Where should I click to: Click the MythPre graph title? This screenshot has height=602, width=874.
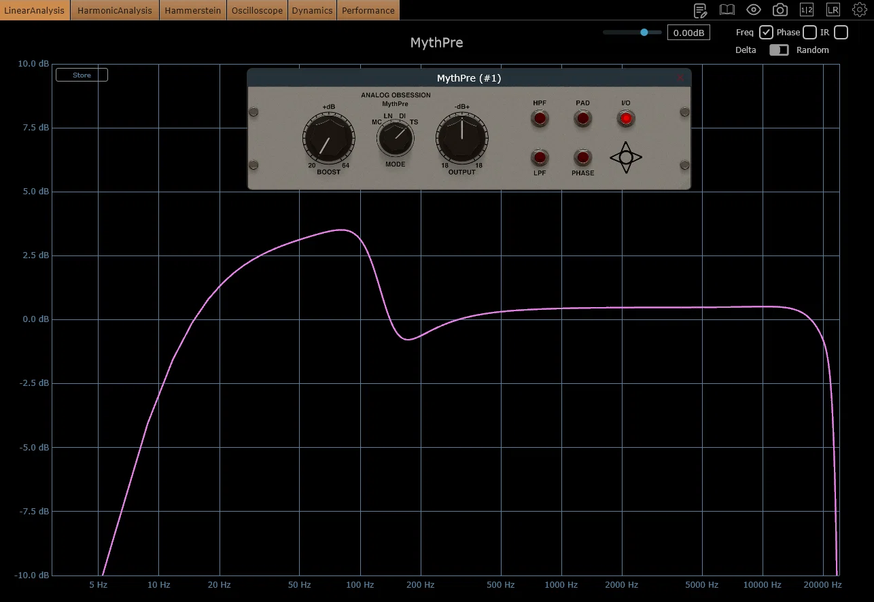click(x=437, y=43)
